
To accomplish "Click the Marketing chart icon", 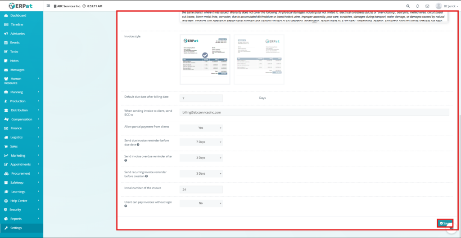I will pyautogui.click(x=6, y=156).
